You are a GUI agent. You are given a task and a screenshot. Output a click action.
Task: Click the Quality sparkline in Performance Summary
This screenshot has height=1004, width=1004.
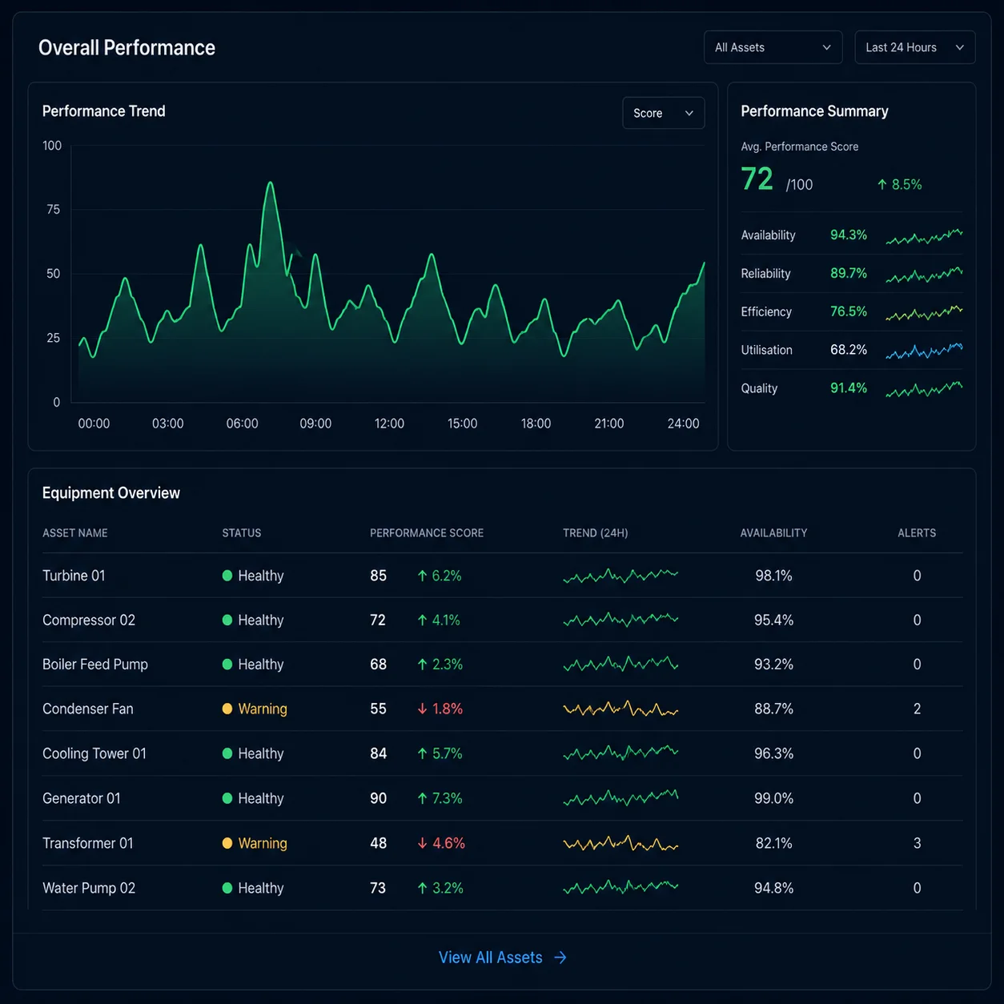tap(924, 390)
